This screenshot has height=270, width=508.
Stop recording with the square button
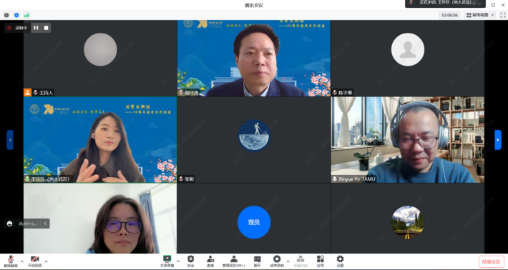click(46, 28)
